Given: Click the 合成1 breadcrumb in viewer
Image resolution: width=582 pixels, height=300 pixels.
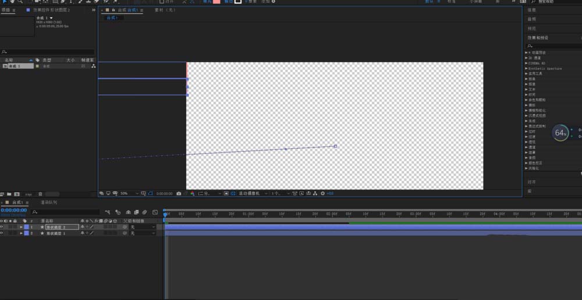Looking at the screenshot, I should 112,17.
